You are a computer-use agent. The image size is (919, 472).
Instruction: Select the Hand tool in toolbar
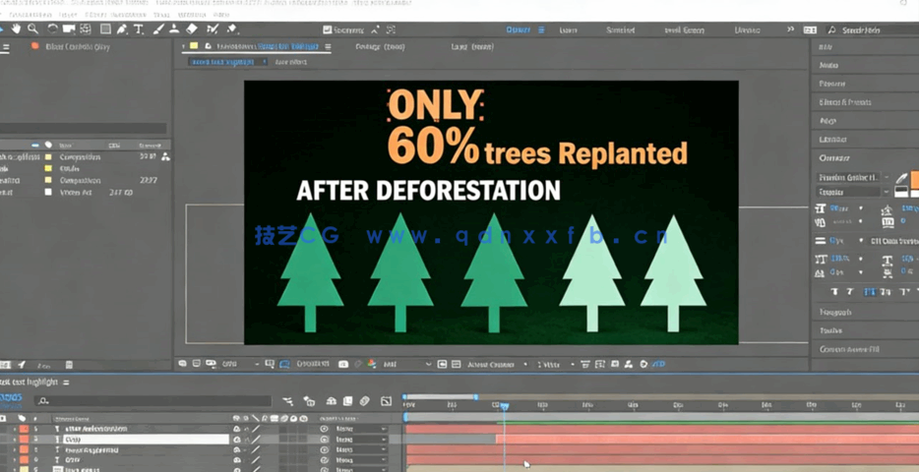17,29
